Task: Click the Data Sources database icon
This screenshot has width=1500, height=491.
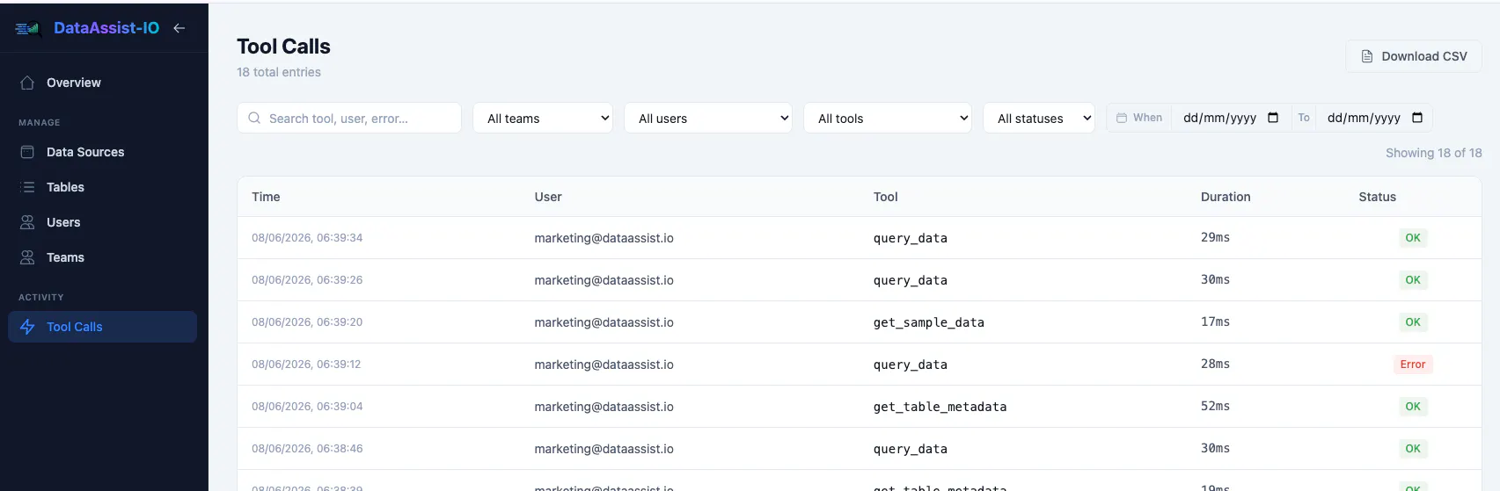Action: pyautogui.click(x=27, y=152)
